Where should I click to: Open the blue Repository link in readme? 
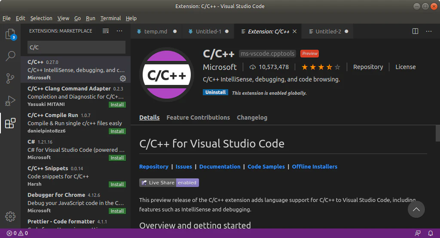pyautogui.click(x=154, y=166)
